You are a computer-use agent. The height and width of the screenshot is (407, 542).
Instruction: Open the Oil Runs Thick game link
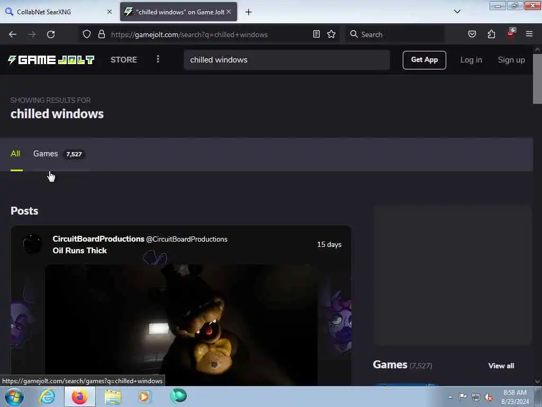[79, 251]
